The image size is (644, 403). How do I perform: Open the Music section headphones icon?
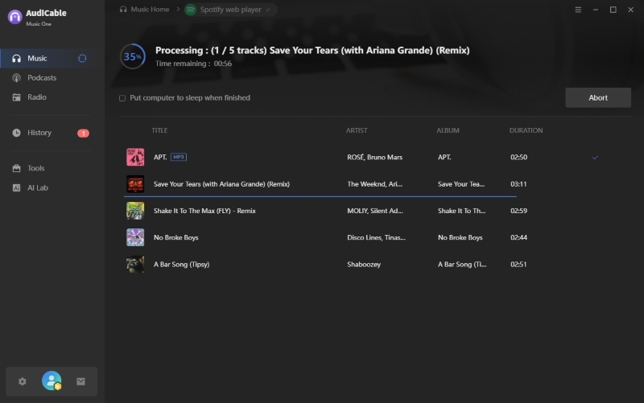pyautogui.click(x=16, y=58)
